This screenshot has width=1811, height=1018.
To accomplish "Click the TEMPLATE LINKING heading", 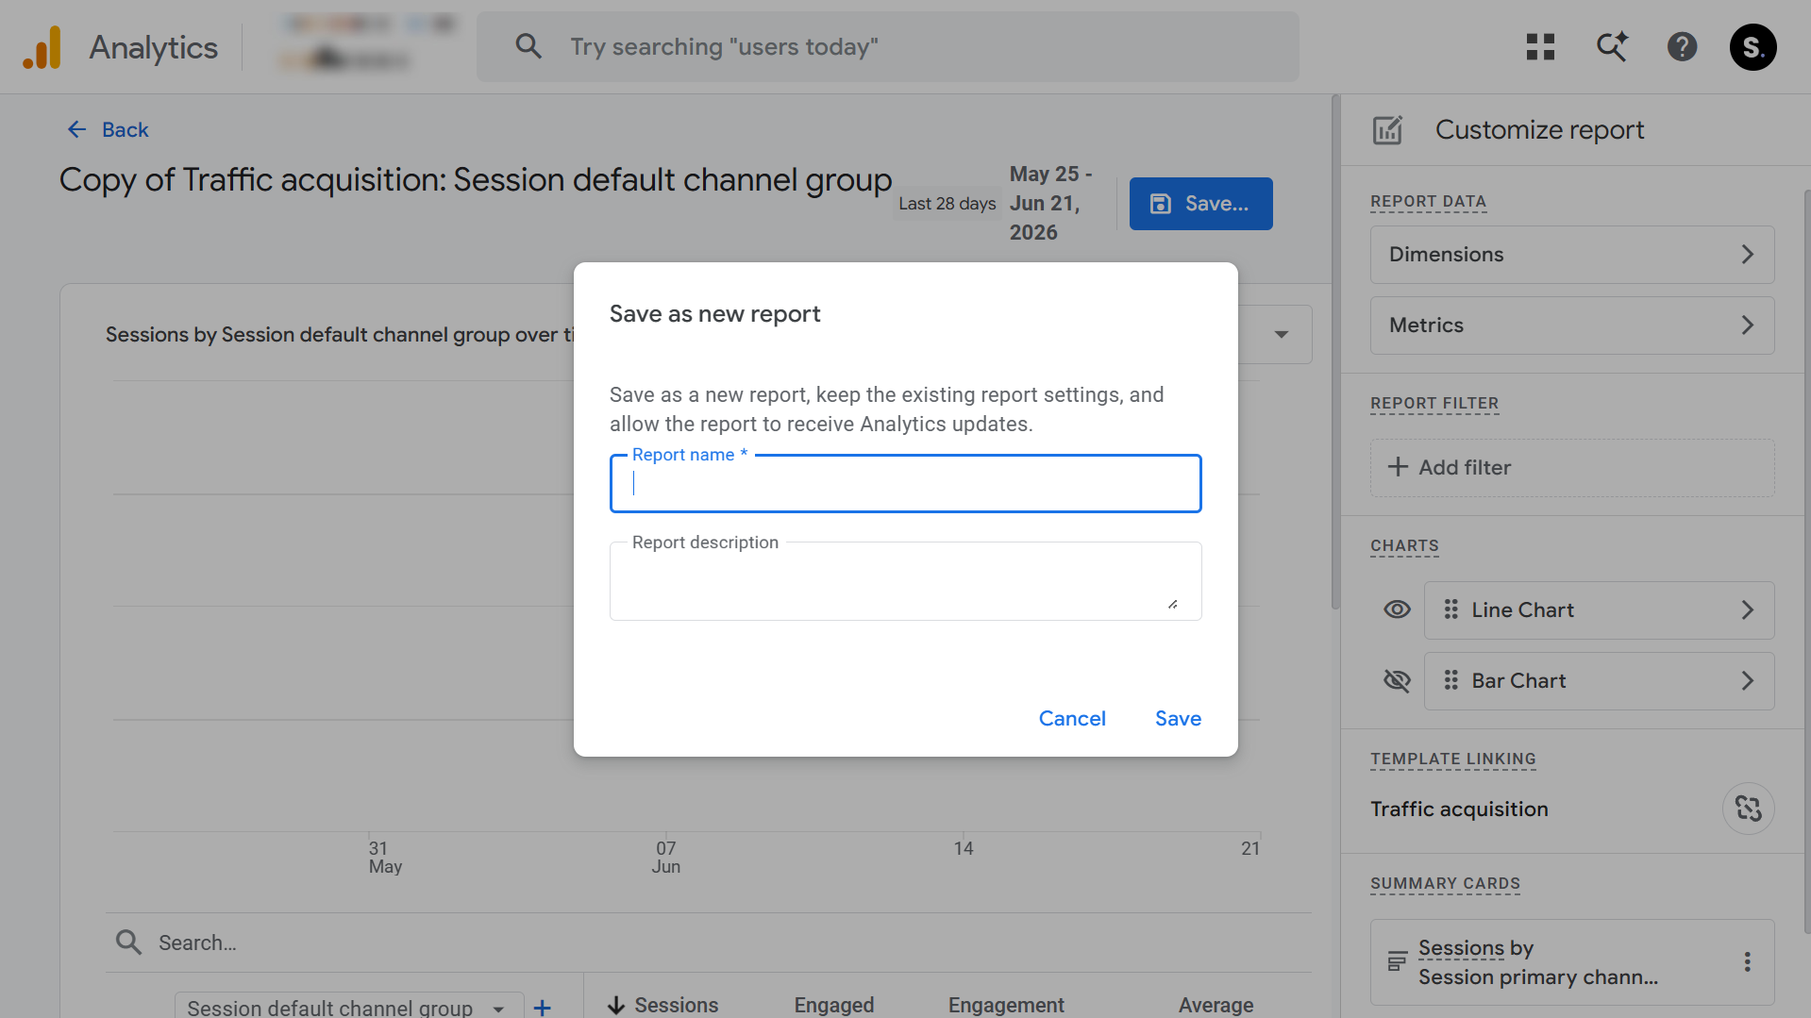I will point(1453,759).
